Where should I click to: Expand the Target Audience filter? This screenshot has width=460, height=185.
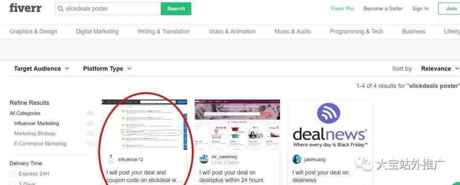[x=41, y=69]
